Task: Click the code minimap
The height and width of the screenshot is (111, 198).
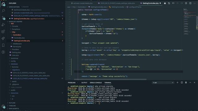Action: point(189,21)
